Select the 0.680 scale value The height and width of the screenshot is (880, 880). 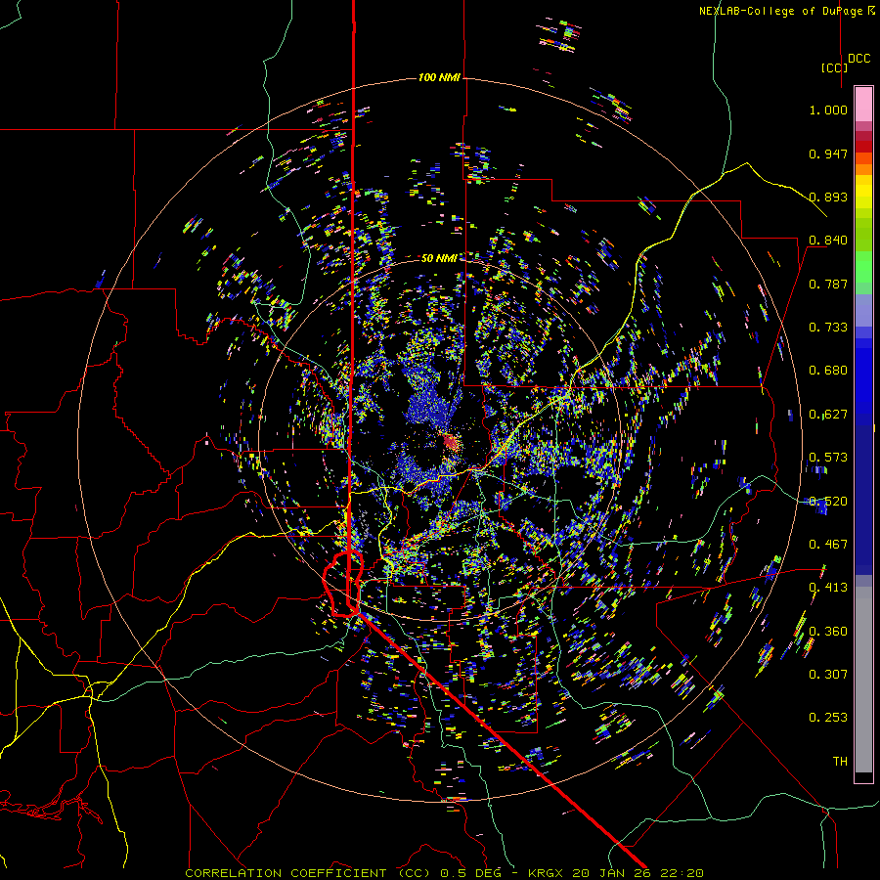pos(828,371)
